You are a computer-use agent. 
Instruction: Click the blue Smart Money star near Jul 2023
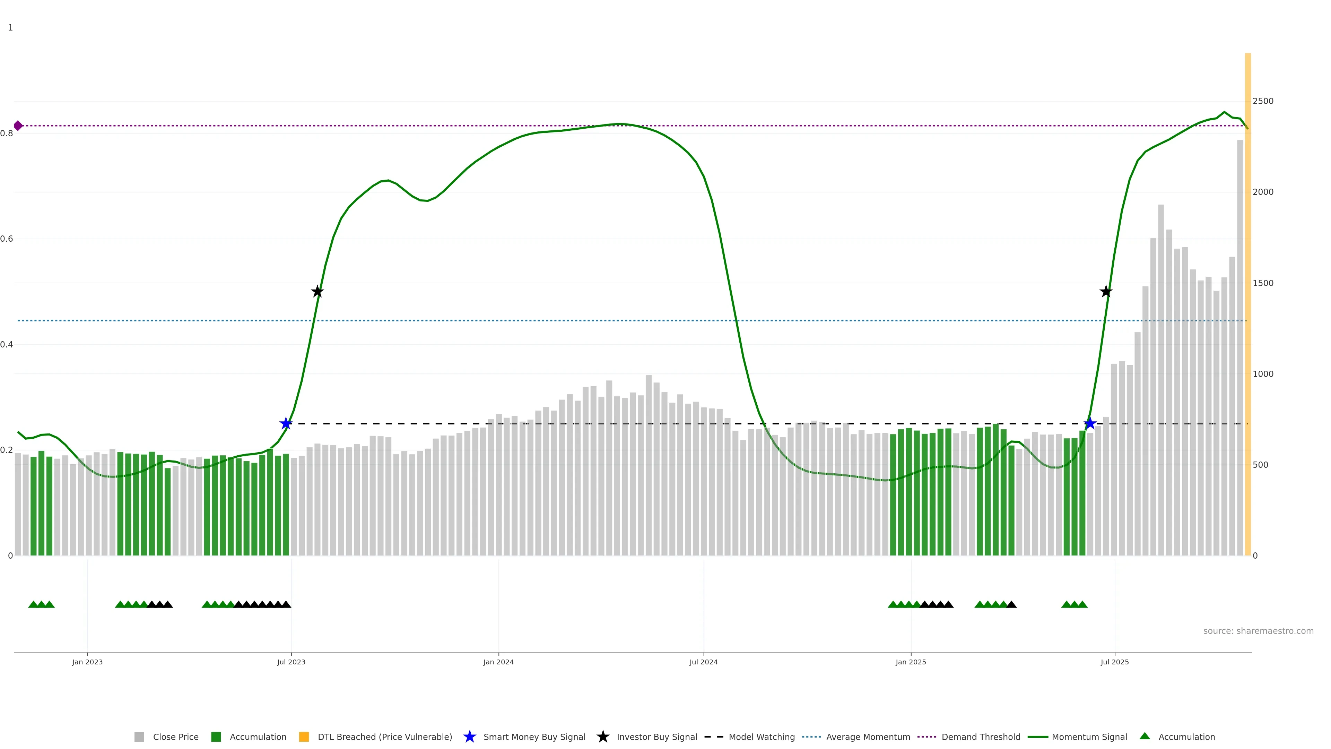pos(286,424)
